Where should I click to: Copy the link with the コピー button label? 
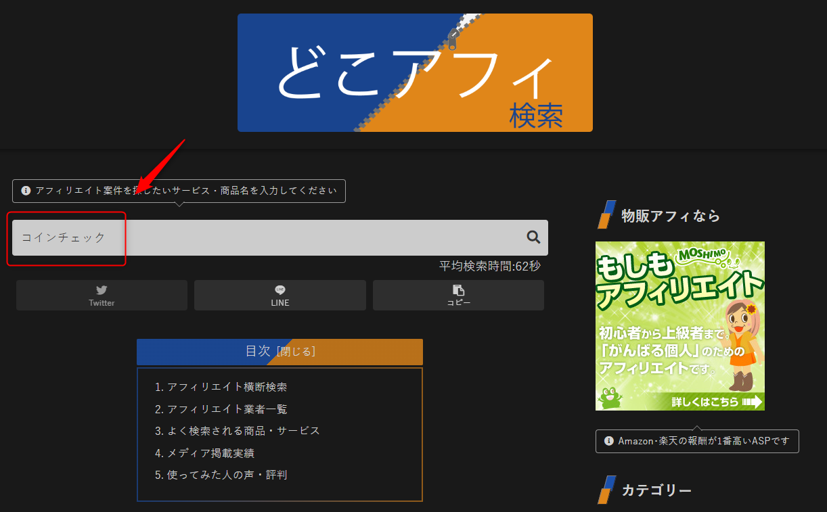pos(458,303)
